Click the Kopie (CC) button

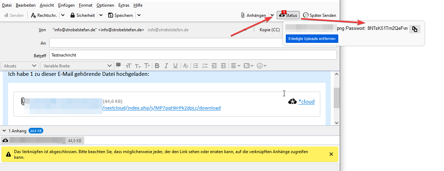[270, 30]
